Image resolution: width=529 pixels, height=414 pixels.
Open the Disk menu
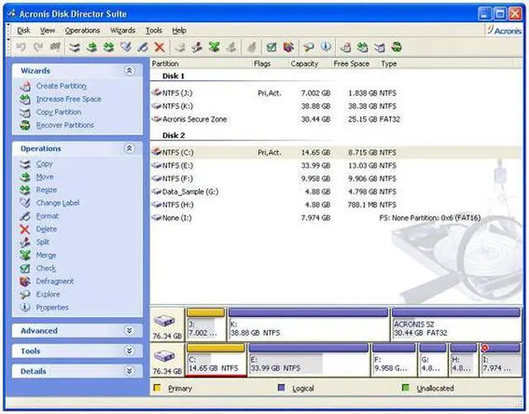pos(24,31)
